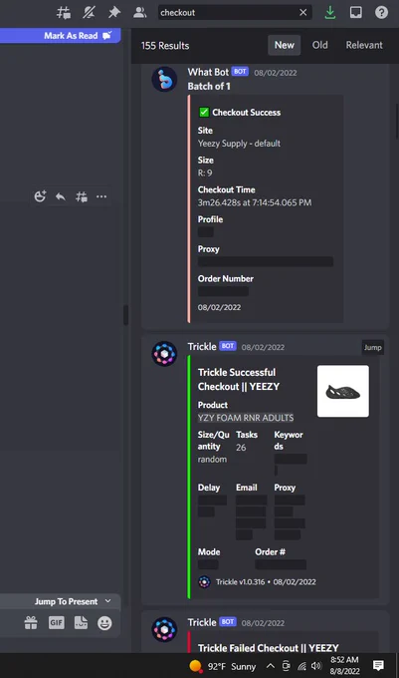Open the Yeezy Foam Runner thumbnail
399x678 pixels.
(343, 391)
